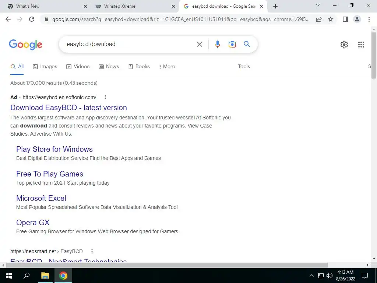This screenshot has height=283, width=377.
Task: Open network status tray icon
Action: pyautogui.click(x=321, y=276)
